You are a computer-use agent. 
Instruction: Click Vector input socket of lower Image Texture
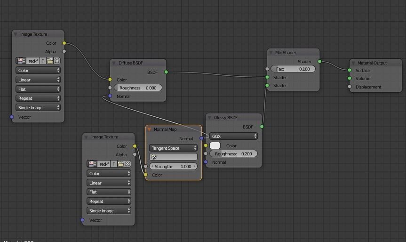[x=82, y=220]
